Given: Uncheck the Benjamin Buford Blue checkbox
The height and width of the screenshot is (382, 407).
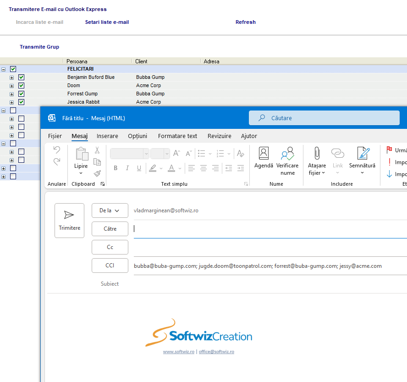Looking at the screenshot, I should (x=21, y=78).
